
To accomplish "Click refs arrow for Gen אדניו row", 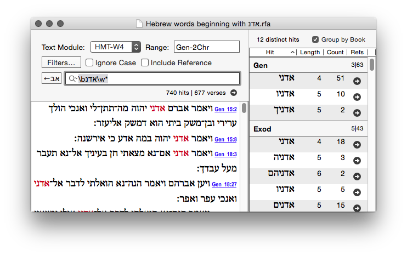I will pyautogui.click(x=357, y=97).
